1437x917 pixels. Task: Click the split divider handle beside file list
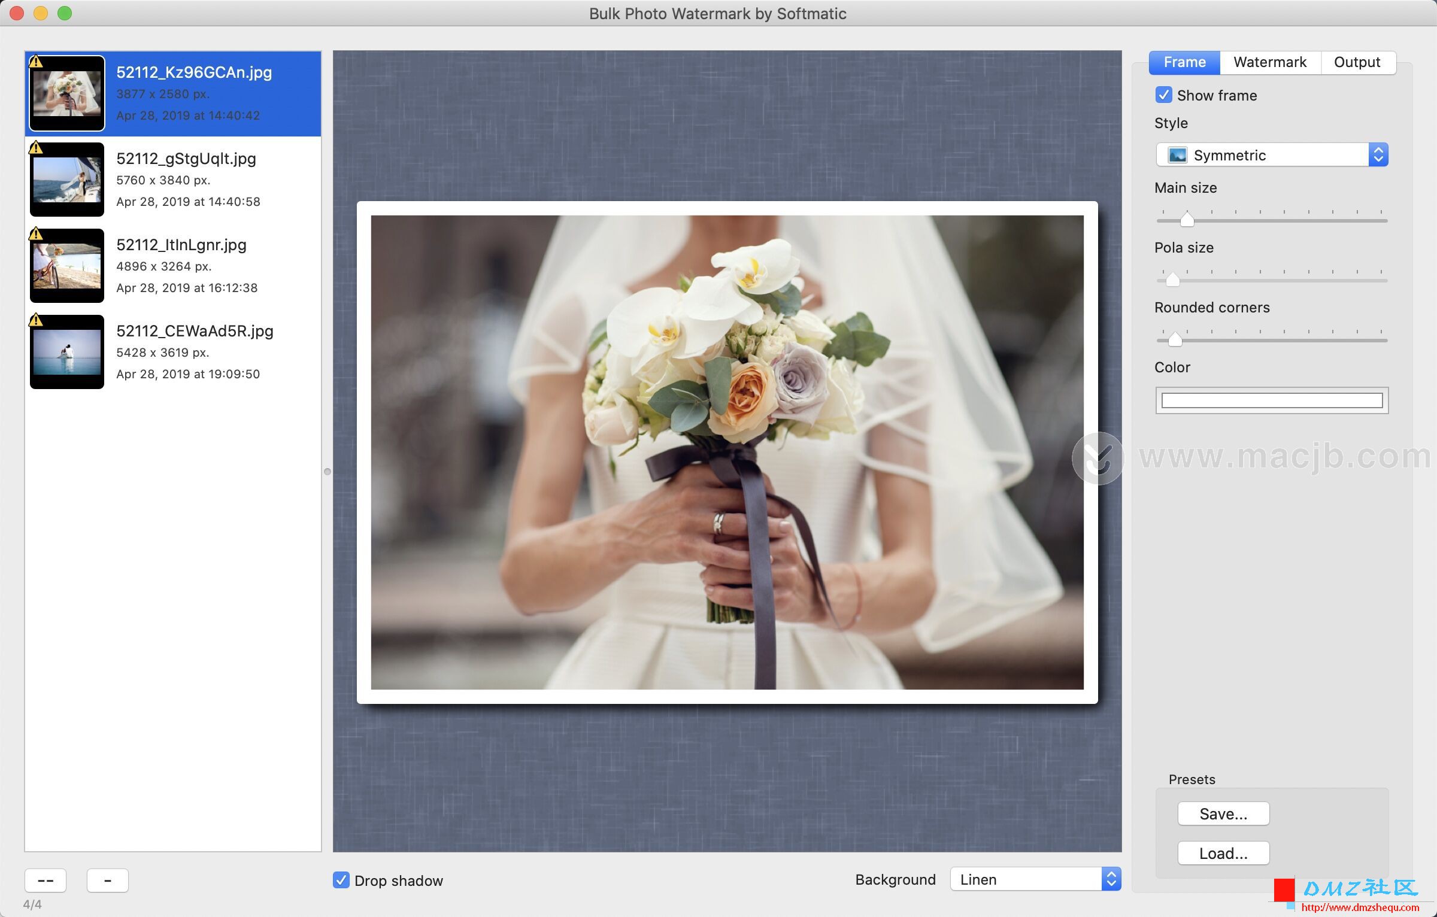point(327,472)
